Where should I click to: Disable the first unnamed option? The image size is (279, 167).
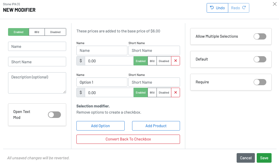pos(164,61)
